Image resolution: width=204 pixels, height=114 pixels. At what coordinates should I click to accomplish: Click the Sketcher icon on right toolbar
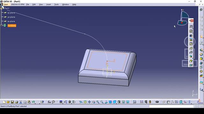(201, 43)
